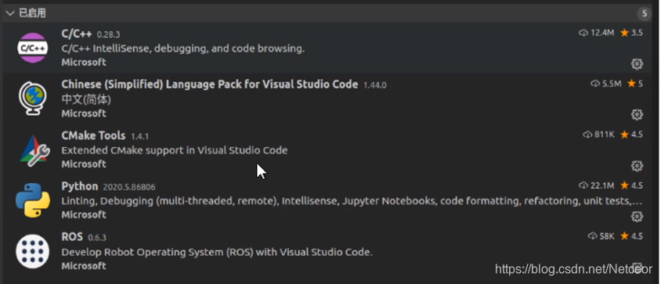Click the ROS dotted grid icon
This screenshot has height=284, width=661.
pyautogui.click(x=32, y=252)
